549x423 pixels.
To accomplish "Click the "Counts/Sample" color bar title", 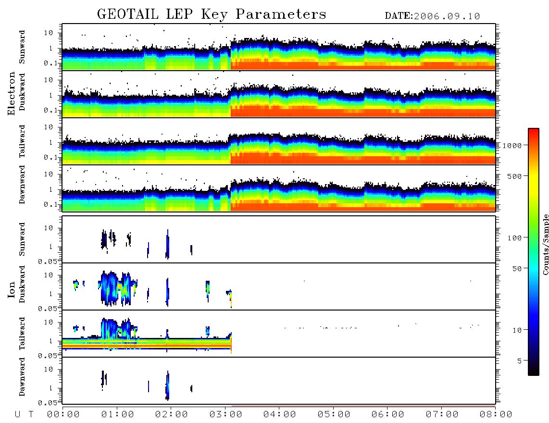I will pyautogui.click(x=545, y=245).
